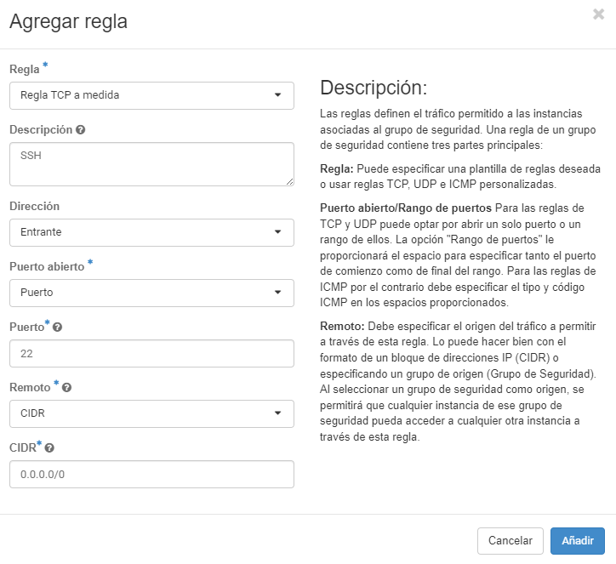Image resolution: width=616 pixels, height=564 pixels.
Task: Click the resize handle of the Descripción text area
Action: click(x=289, y=180)
